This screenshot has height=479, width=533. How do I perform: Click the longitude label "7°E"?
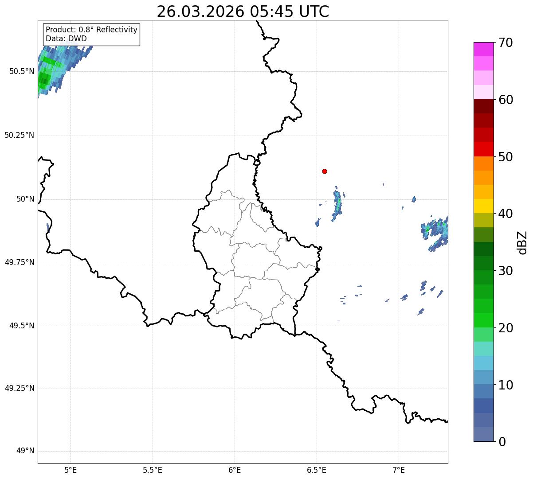coord(399,470)
